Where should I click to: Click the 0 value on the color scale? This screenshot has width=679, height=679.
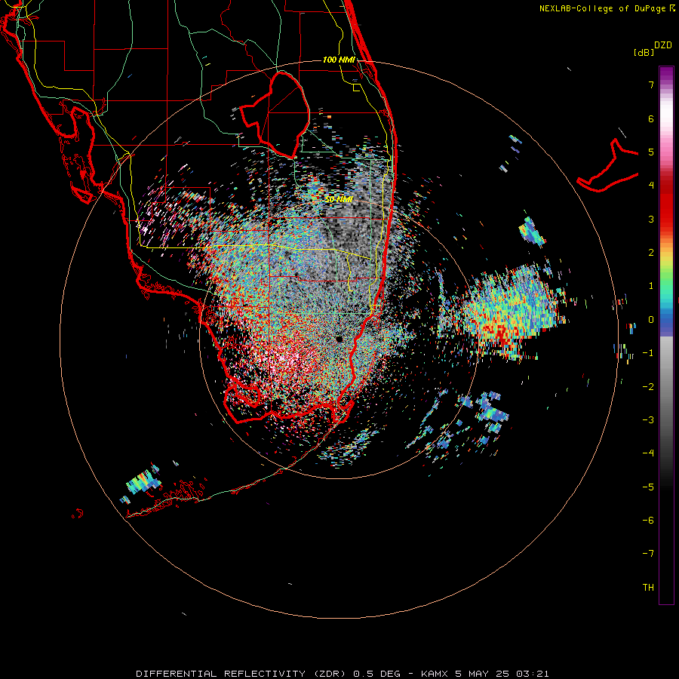(x=651, y=320)
